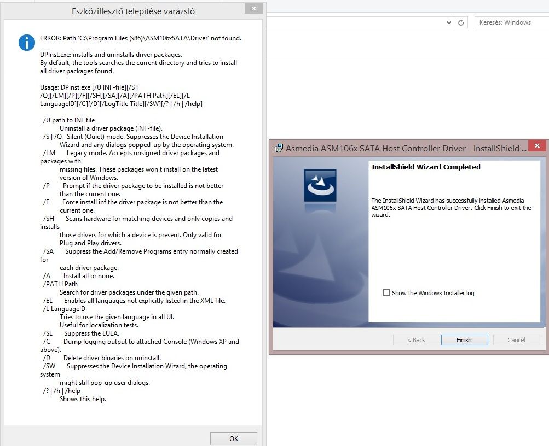Click OK in the device driver wizard
549x446 pixels.
234,439
